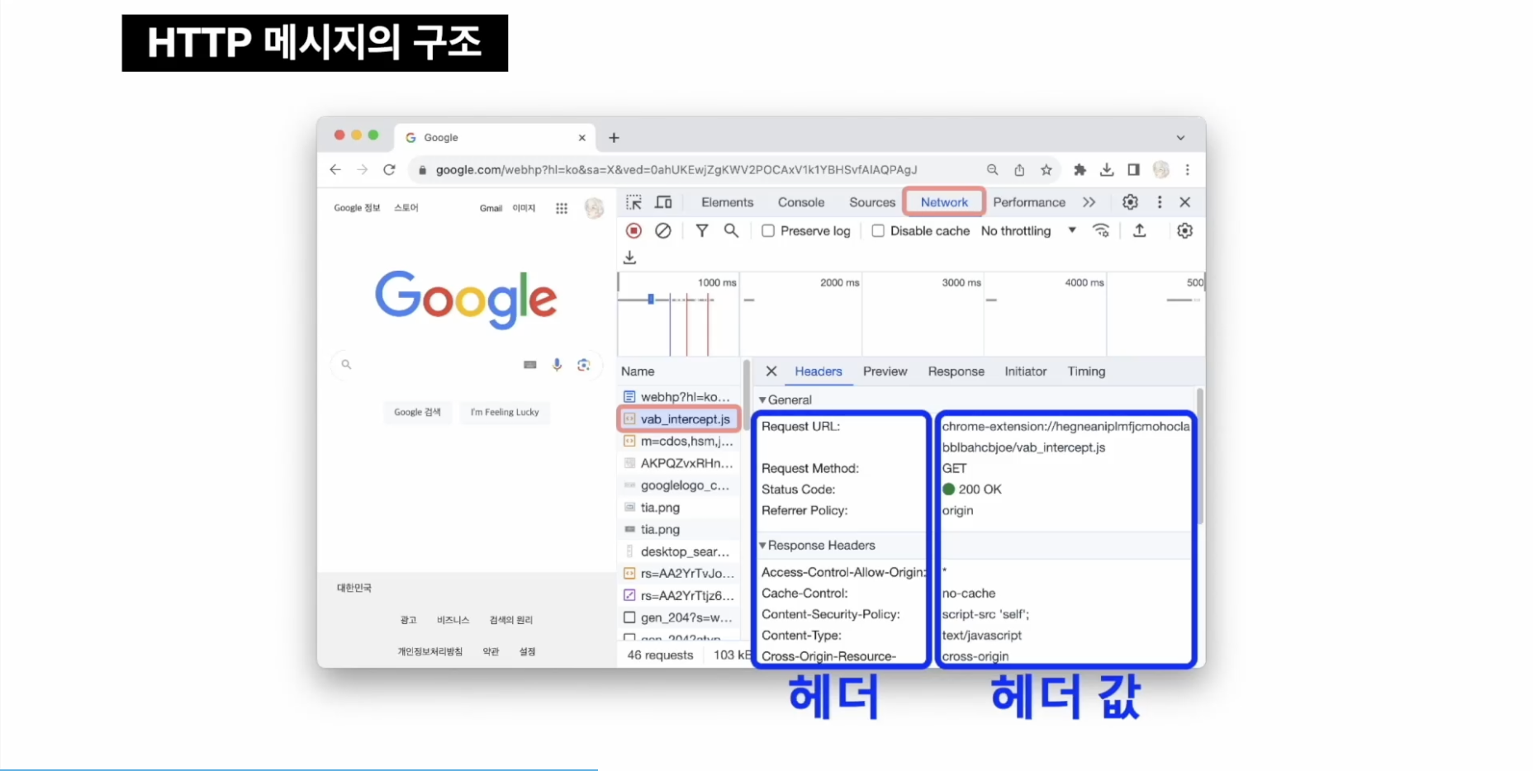Click the Google voice search microphone
1533x771 pixels.
point(557,364)
